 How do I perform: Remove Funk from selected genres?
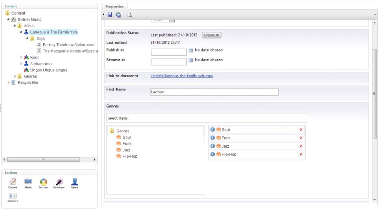pos(301,138)
